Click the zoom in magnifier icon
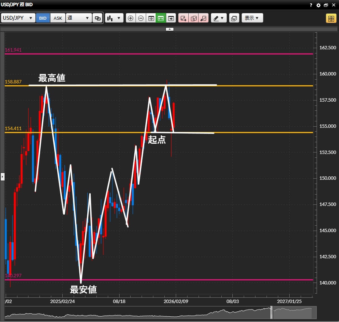This screenshot has height=322, width=339. coord(131,18)
